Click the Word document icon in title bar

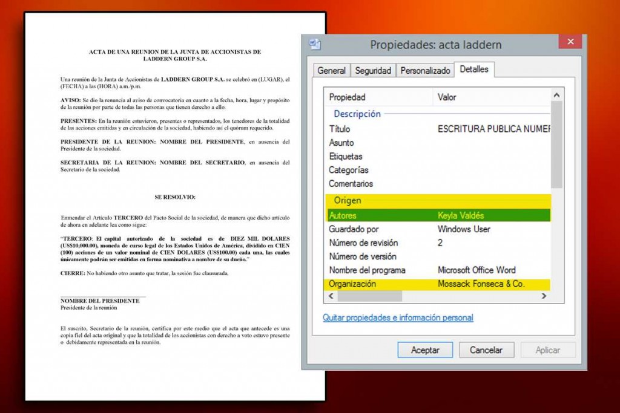click(314, 44)
